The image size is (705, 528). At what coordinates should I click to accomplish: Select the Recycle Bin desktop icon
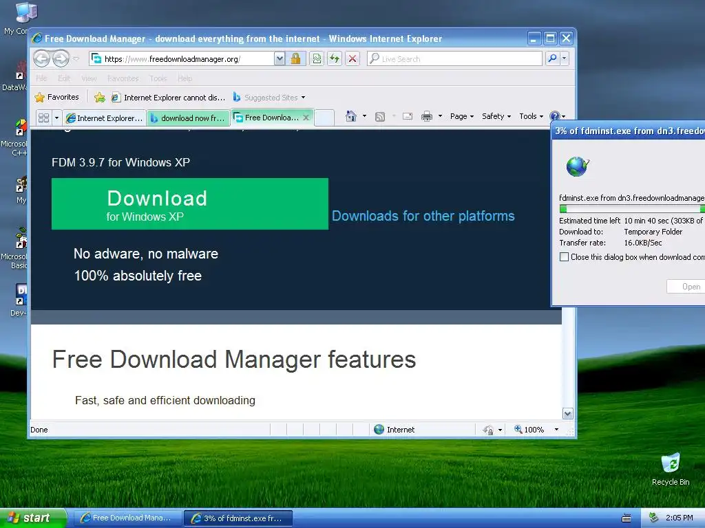[671, 469]
